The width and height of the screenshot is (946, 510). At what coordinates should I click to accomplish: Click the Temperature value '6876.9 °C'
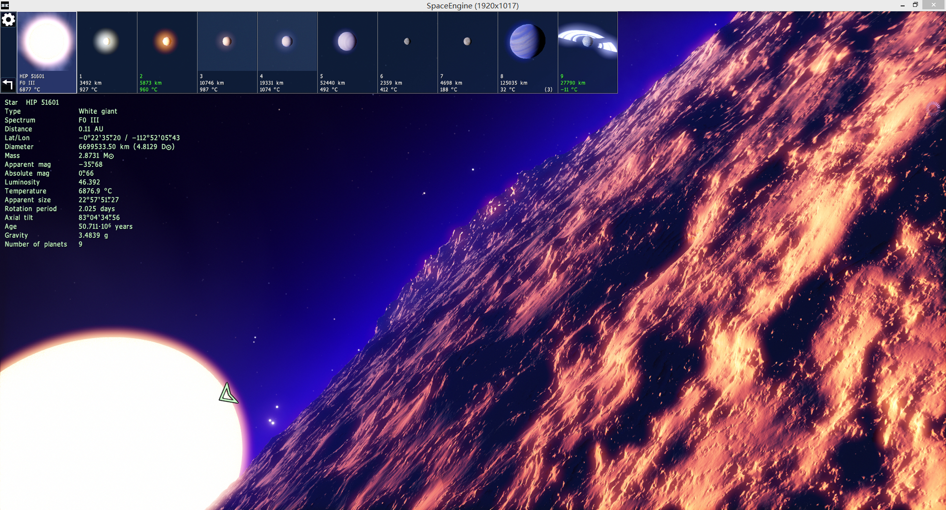[95, 191]
